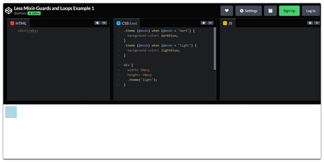Expand the CSS panel dropdown chevron
Image resolution: width=324 pixels, height=162 pixels.
click(210, 23)
